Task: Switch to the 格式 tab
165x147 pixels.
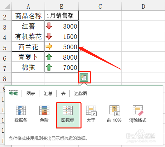Action: click(14, 93)
